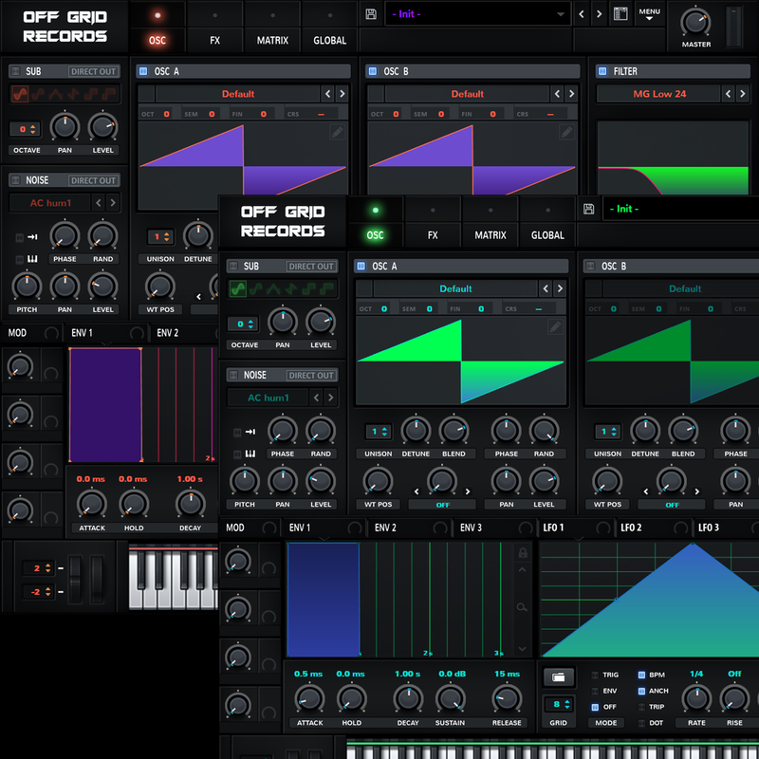The height and width of the screenshot is (759, 759).
Task: Click the save preset floppy icon in the green-skin window
Action: pyautogui.click(x=588, y=209)
